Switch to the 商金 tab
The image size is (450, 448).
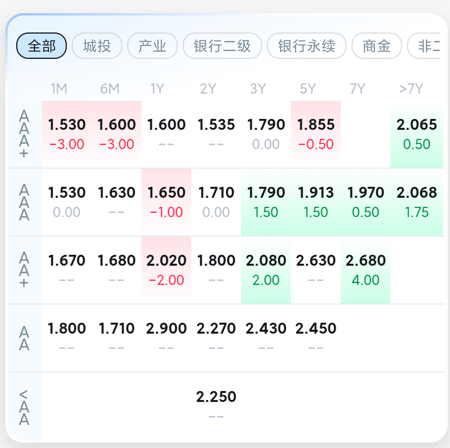coord(376,46)
